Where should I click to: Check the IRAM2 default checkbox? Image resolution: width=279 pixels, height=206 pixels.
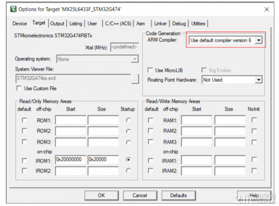[151, 171]
